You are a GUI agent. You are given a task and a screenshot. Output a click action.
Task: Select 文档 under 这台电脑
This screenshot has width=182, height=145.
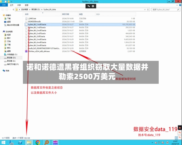pyautogui.click(x=9, y=41)
